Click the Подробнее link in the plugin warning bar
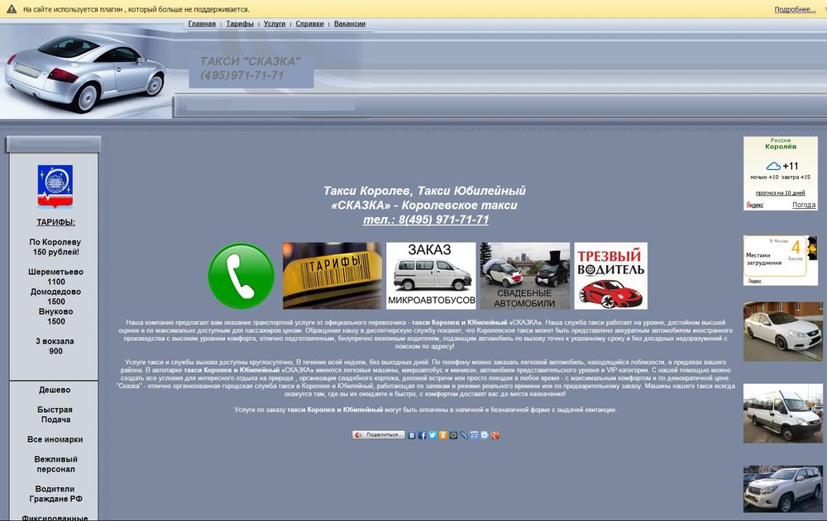 point(795,9)
